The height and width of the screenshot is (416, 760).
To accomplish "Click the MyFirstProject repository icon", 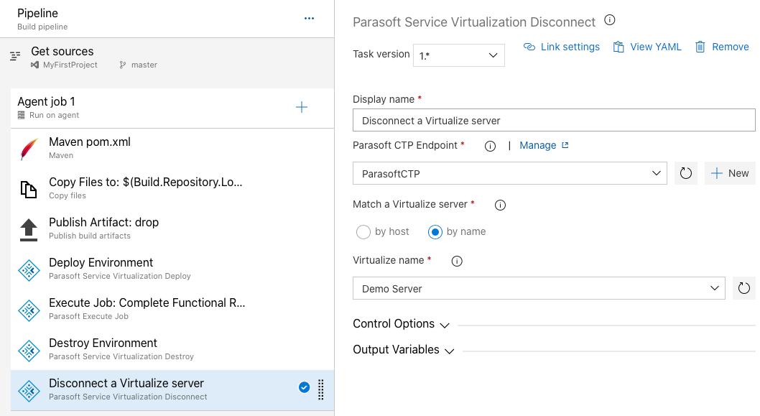I will pyautogui.click(x=34, y=65).
